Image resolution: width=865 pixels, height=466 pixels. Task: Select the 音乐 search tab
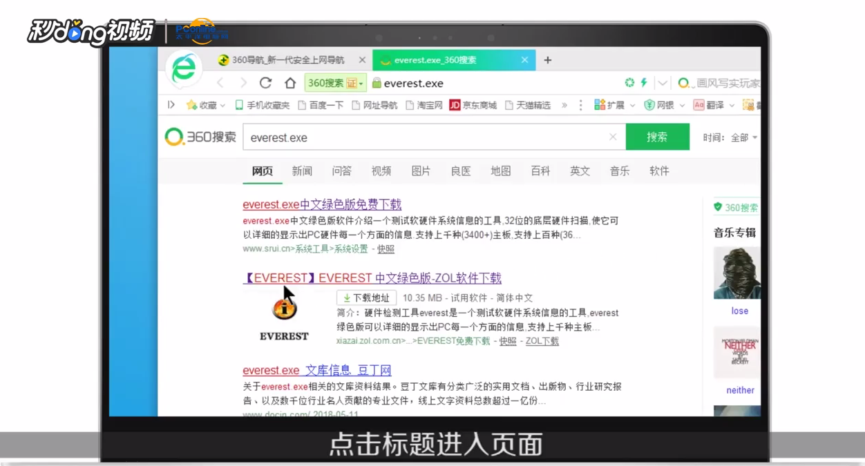620,171
